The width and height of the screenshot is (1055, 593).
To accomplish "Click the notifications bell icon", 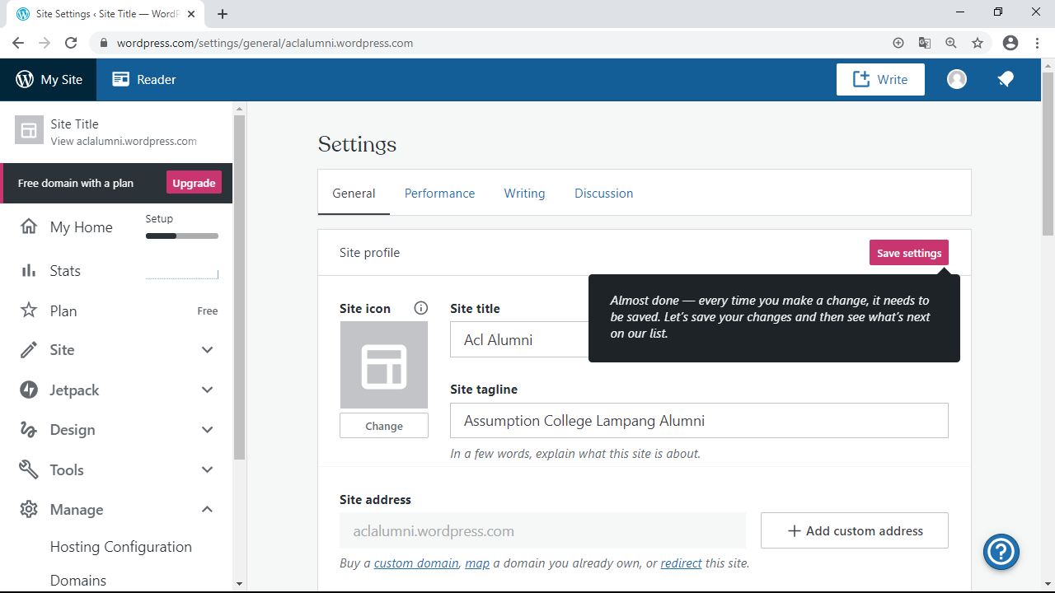I will 1005,79.
